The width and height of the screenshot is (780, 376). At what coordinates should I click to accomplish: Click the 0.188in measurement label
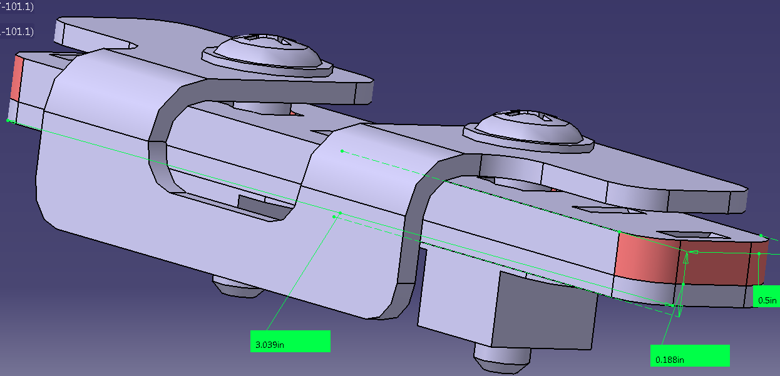coord(689,356)
